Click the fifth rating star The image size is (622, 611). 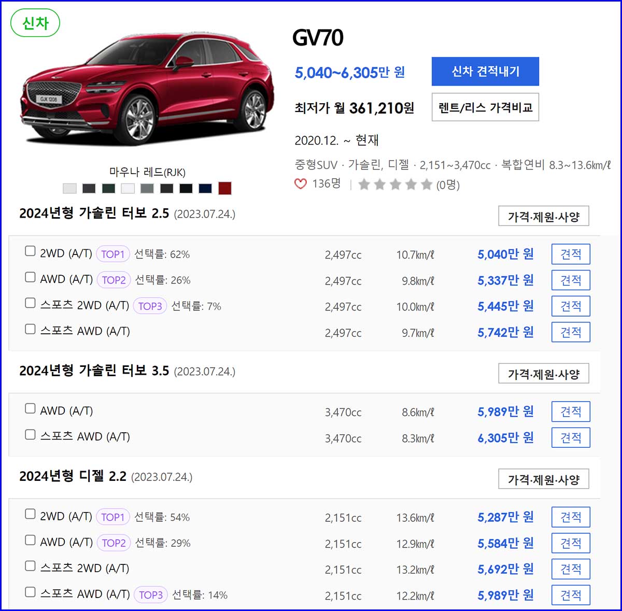pyautogui.click(x=426, y=184)
